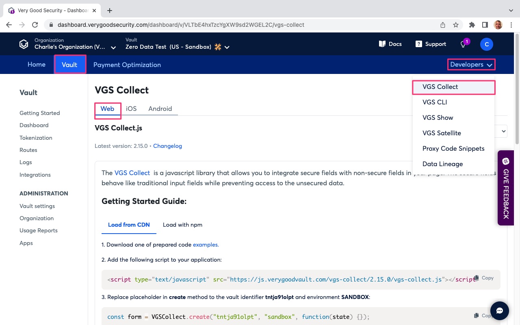Viewport: 520px width, 325px height.
Task: Click the Give Feedback side button
Action: pos(506,188)
